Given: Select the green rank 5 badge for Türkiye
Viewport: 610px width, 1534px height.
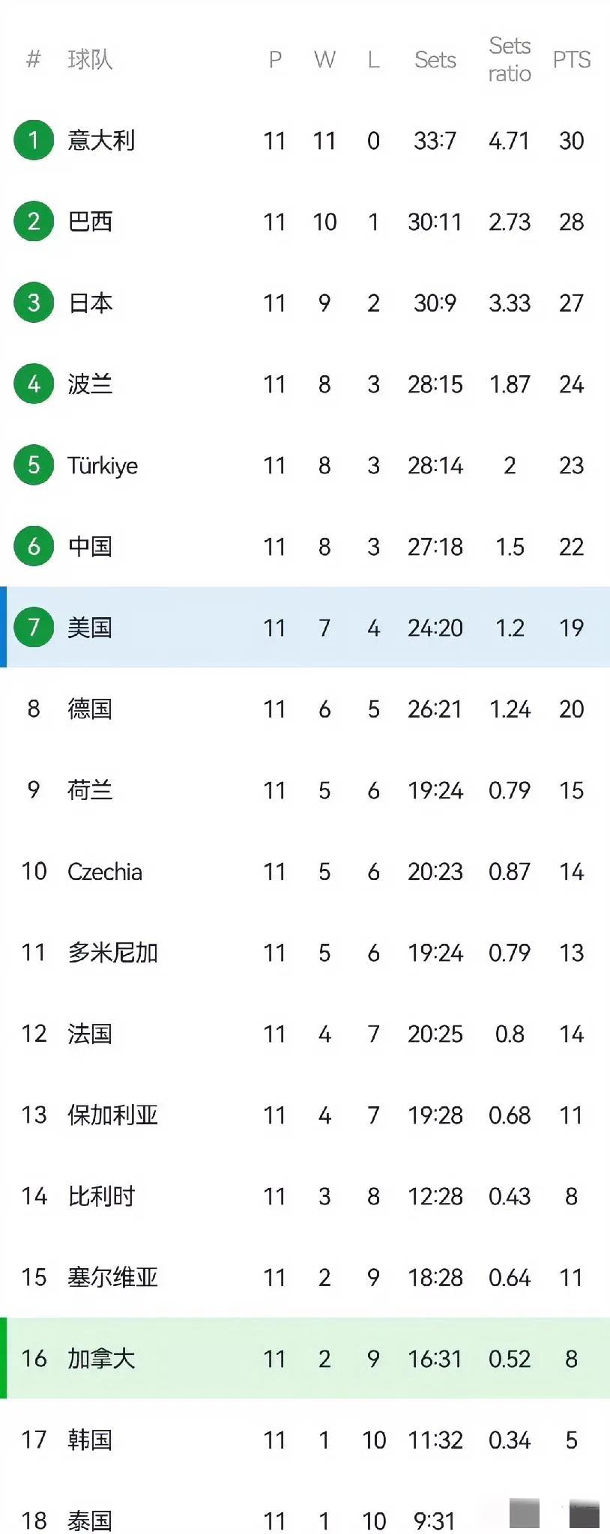Looking at the screenshot, I should (34, 465).
